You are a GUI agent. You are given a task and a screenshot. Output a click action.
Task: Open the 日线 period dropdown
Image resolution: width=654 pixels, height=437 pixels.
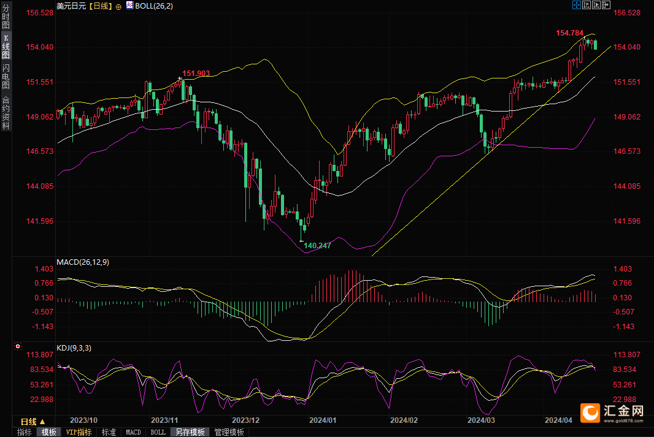coord(33,422)
